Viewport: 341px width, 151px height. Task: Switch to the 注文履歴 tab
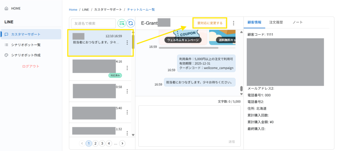tap(276, 22)
